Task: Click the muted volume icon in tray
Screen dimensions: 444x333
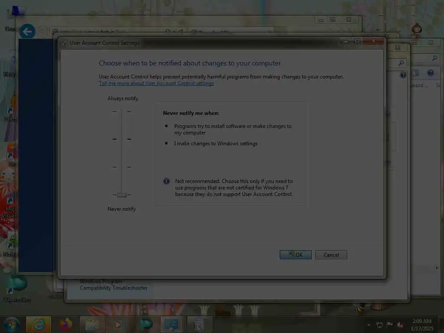Action: (x=400, y=325)
